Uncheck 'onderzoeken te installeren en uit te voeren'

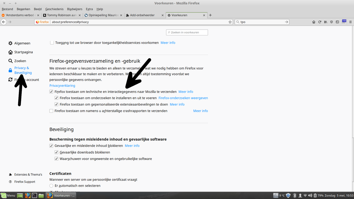[56, 98]
